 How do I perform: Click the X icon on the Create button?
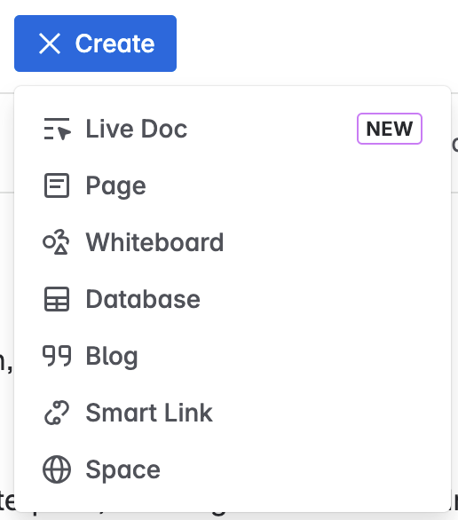coord(50,43)
